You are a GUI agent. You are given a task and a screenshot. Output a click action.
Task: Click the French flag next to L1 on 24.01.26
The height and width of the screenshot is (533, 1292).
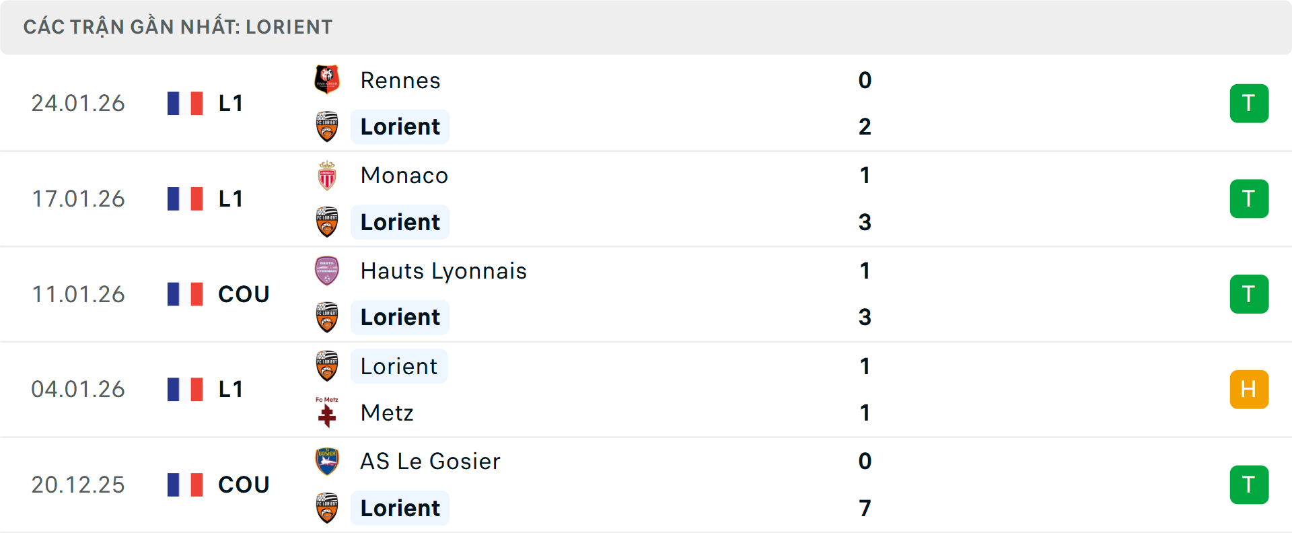[184, 103]
